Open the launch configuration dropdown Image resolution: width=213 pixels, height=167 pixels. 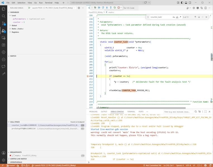coord(53,8)
